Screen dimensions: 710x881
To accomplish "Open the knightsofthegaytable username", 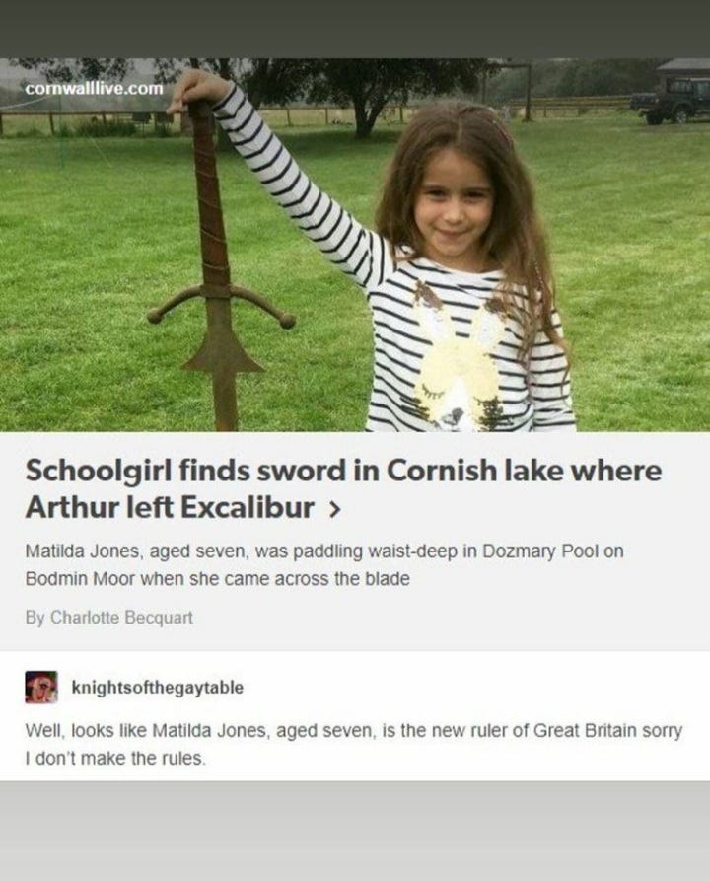I will (x=158, y=688).
